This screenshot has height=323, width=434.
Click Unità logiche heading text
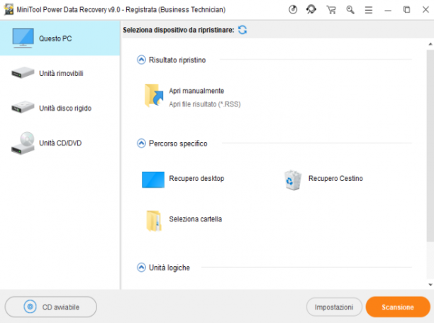pyautogui.click(x=169, y=268)
